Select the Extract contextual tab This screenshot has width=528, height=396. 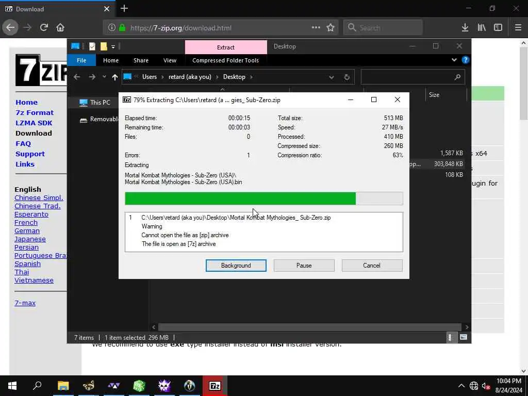[226, 47]
